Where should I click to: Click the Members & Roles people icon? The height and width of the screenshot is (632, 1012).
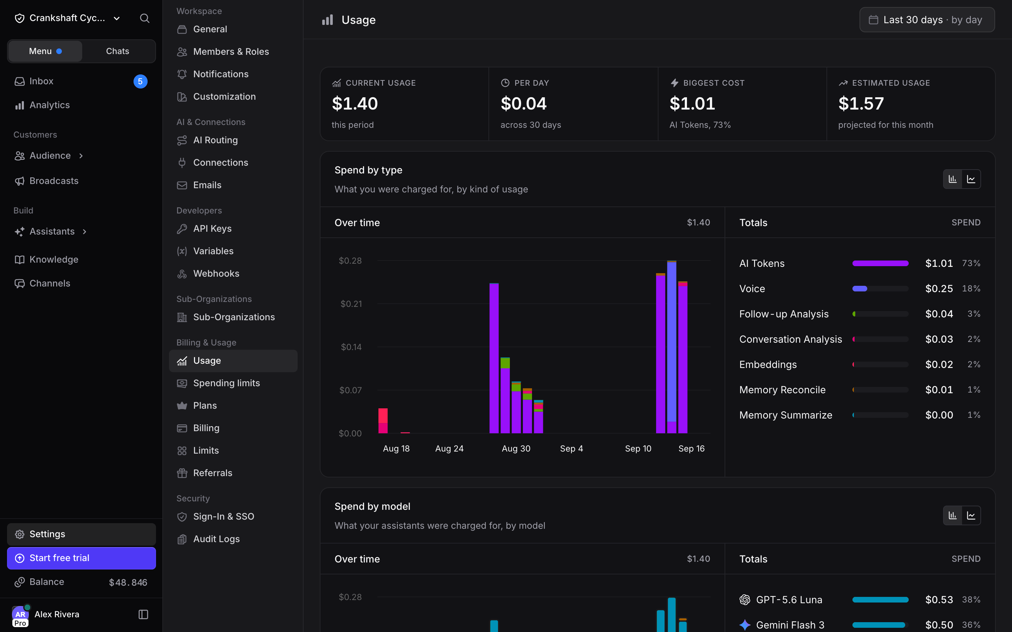(182, 51)
